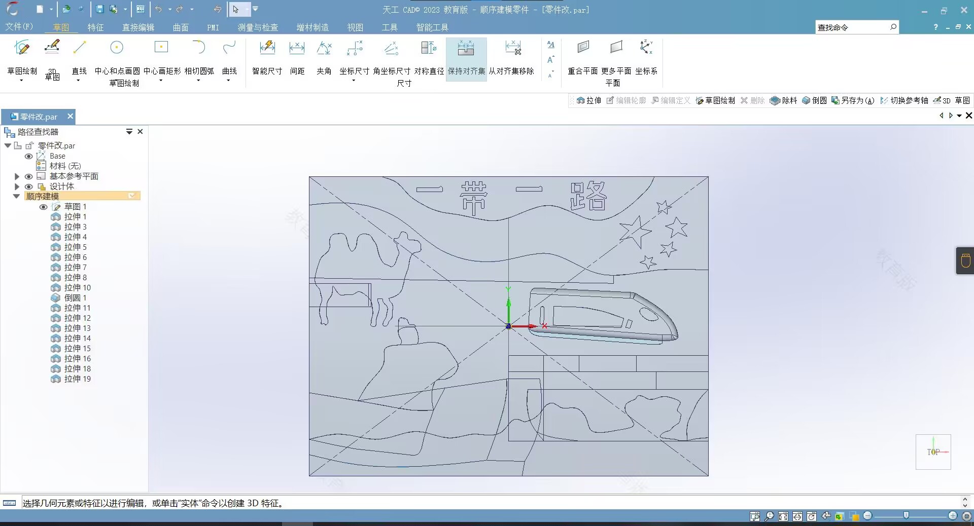Click the undo arrow icon
This screenshot has height=526, width=974.
(x=159, y=9)
